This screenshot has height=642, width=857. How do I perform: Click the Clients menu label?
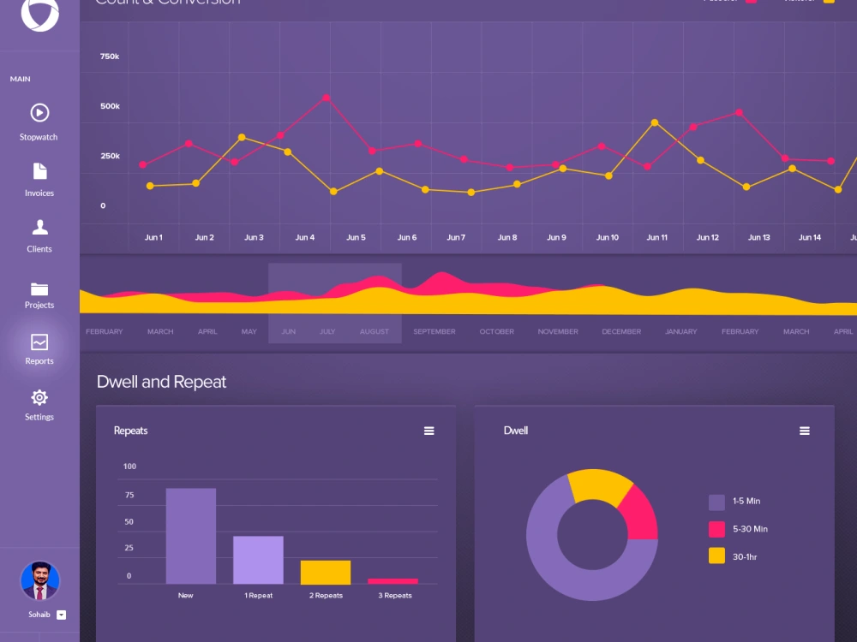pyautogui.click(x=39, y=249)
